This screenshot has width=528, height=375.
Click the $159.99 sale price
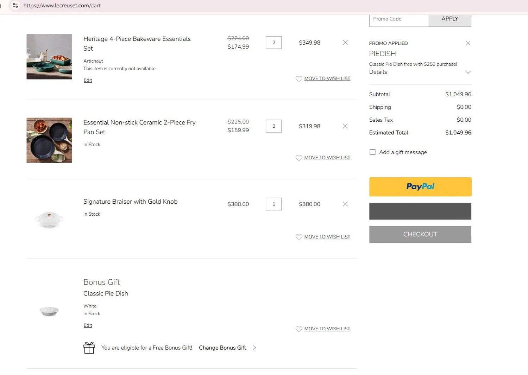point(238,130)
